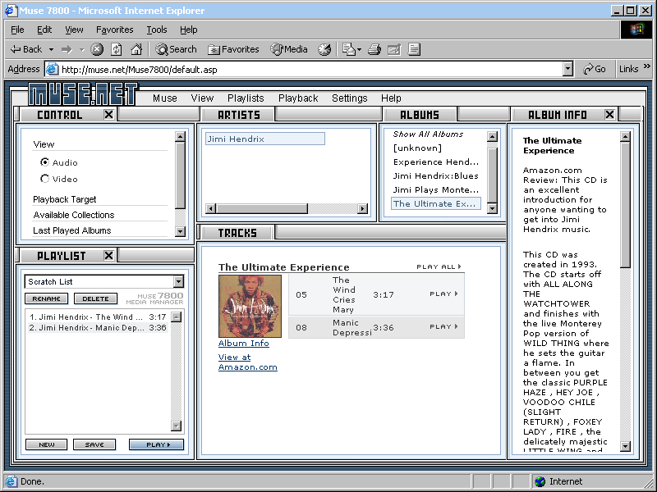657x492 pixels.
Task: Click the Muse.net logo
Action: click(83, 93)
